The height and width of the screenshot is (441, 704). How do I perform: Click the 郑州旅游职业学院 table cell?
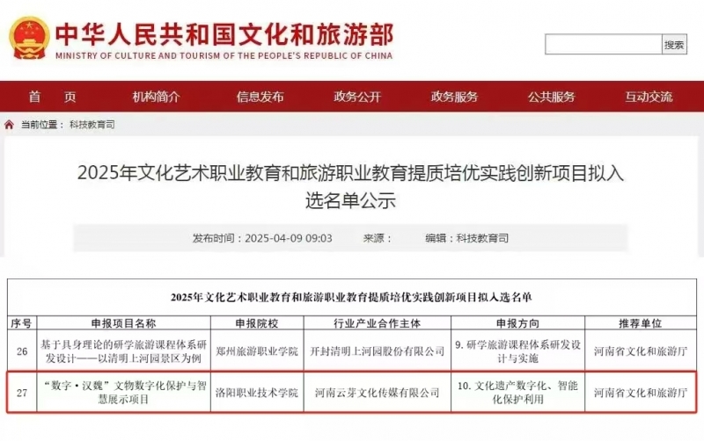(x=257, y=351)
